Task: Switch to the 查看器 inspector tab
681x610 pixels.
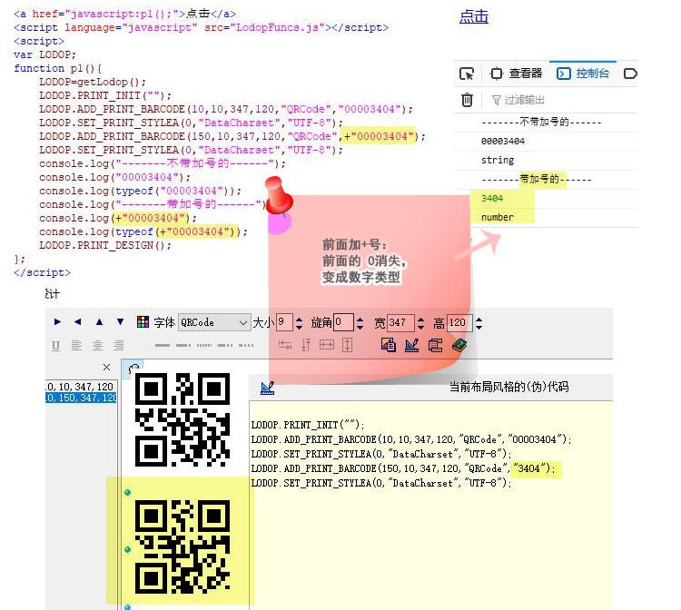Action: tap(517, 74)
